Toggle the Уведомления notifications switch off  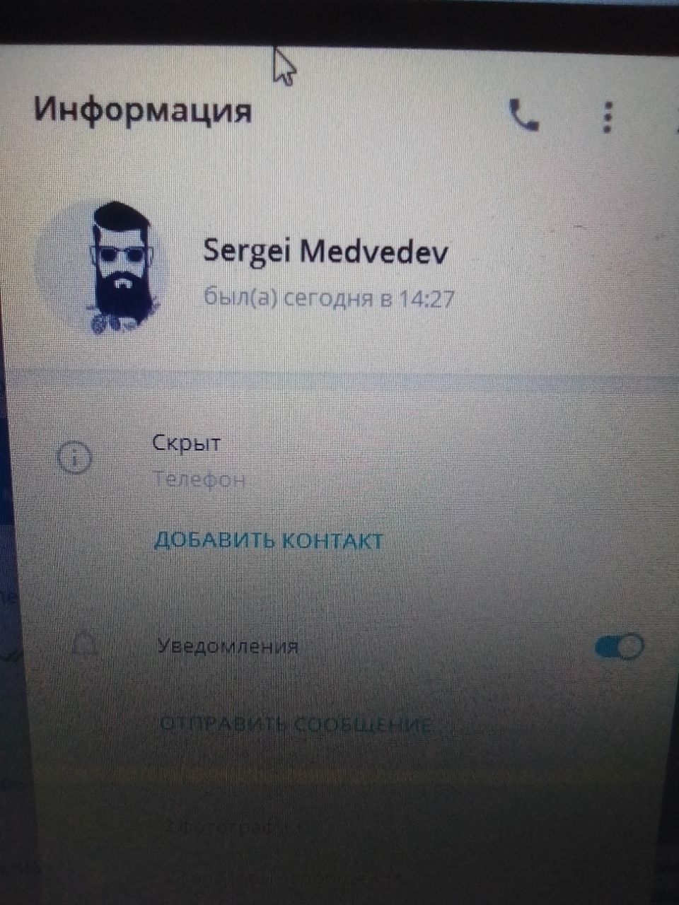point(620,646)
